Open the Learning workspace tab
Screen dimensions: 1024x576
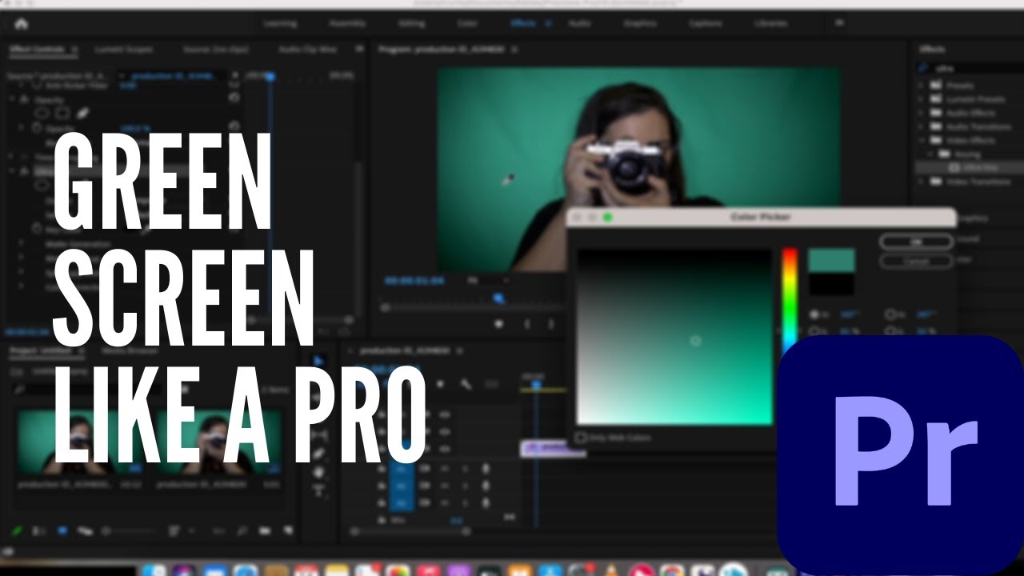coord(279,23)
